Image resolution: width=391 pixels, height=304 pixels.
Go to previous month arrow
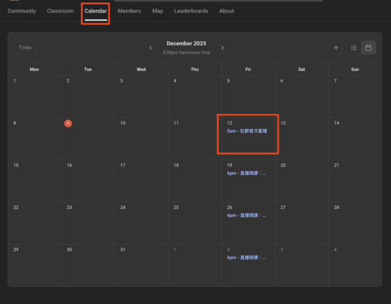tap(151, 48)
